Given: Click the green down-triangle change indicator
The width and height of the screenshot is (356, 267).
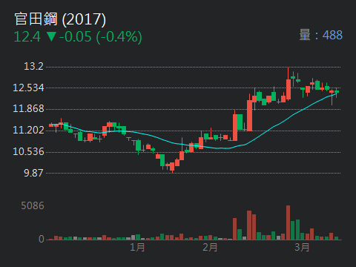Looking at the screenshot, I should tap(51, 36).
